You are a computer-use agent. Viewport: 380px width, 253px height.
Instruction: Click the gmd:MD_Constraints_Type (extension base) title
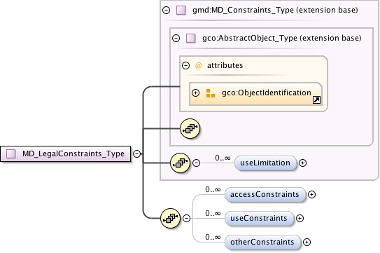(275, 11)
